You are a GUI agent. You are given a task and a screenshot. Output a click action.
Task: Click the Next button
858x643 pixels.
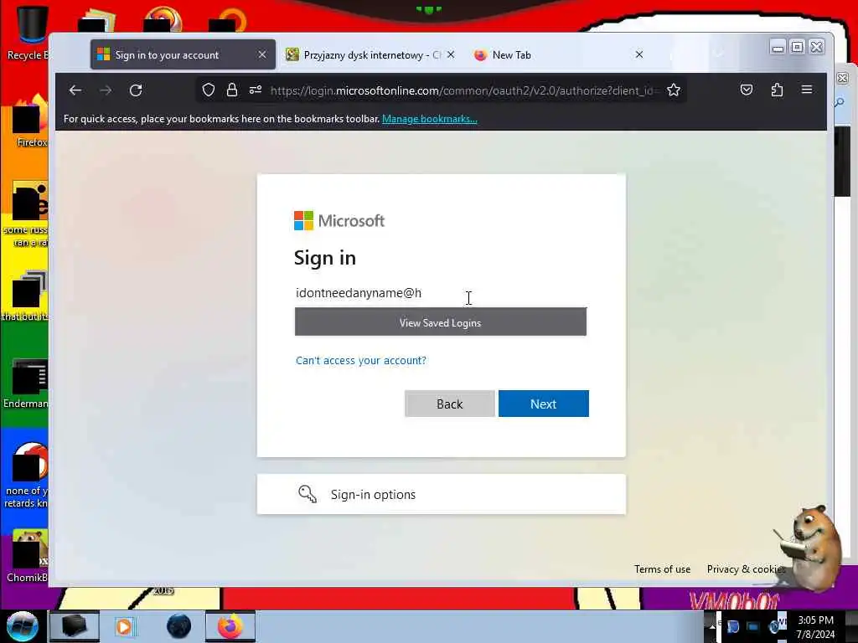(543, 404)
